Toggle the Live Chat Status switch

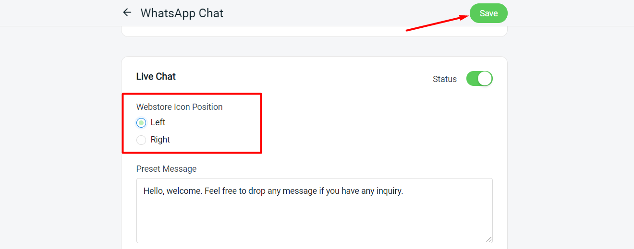click(x=479, y=79)
